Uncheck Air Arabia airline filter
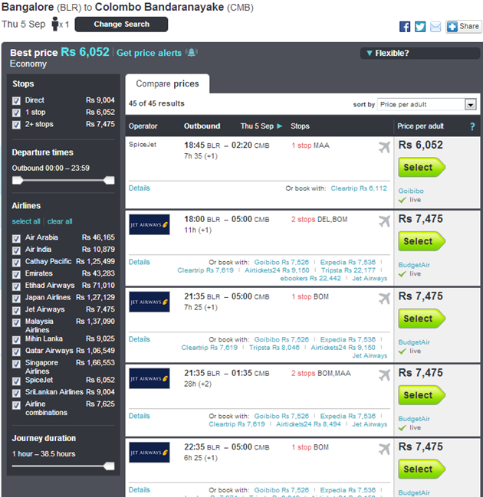The image size is (483, 497). click(x=16, y=238)
